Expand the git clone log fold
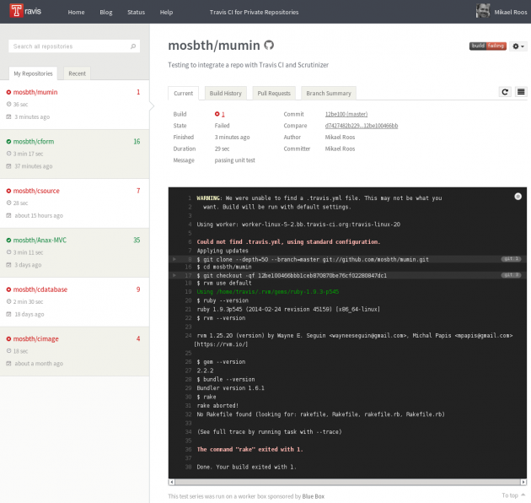 [x=174, y=259]
